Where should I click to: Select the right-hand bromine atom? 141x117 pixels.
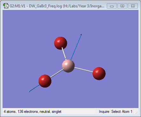[x=99, y=74]
